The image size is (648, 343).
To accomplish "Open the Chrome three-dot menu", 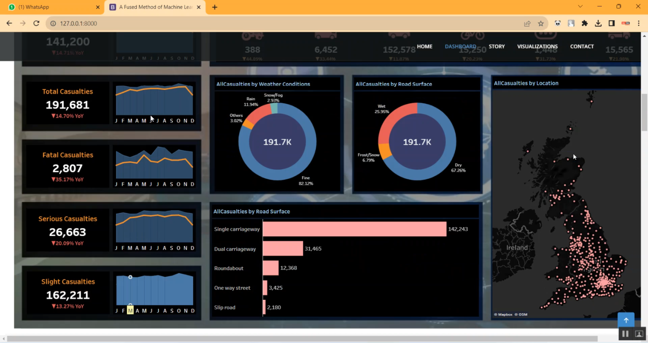I will coord(638,23).
